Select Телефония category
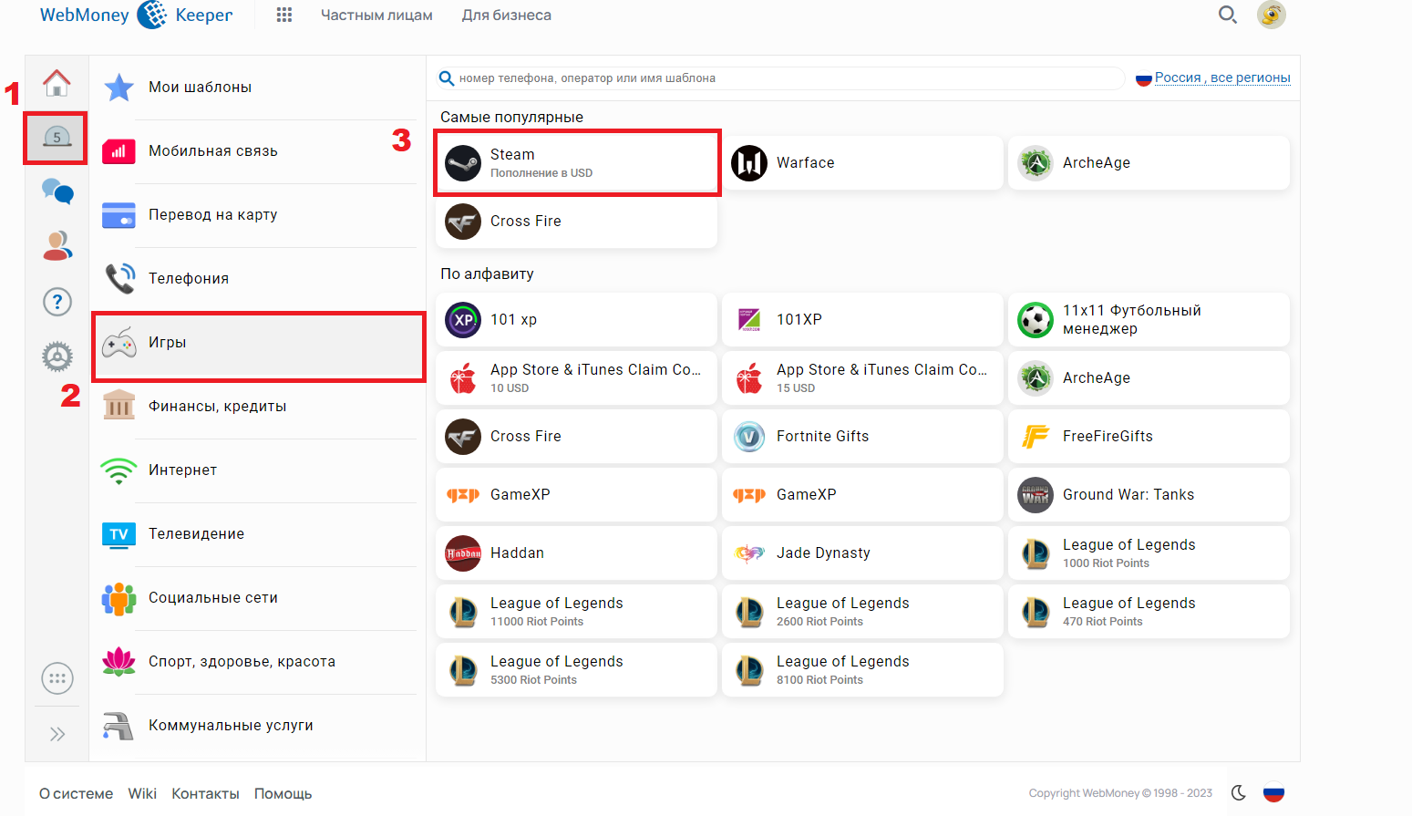Screen dimensions: 1412x816 click(258, 279)
